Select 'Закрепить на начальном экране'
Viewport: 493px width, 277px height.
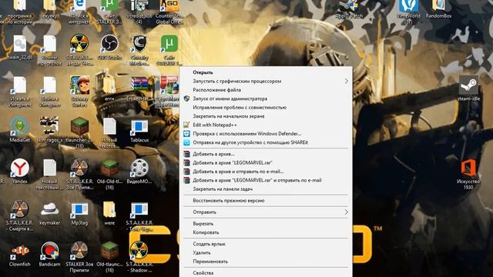point(266,116)
